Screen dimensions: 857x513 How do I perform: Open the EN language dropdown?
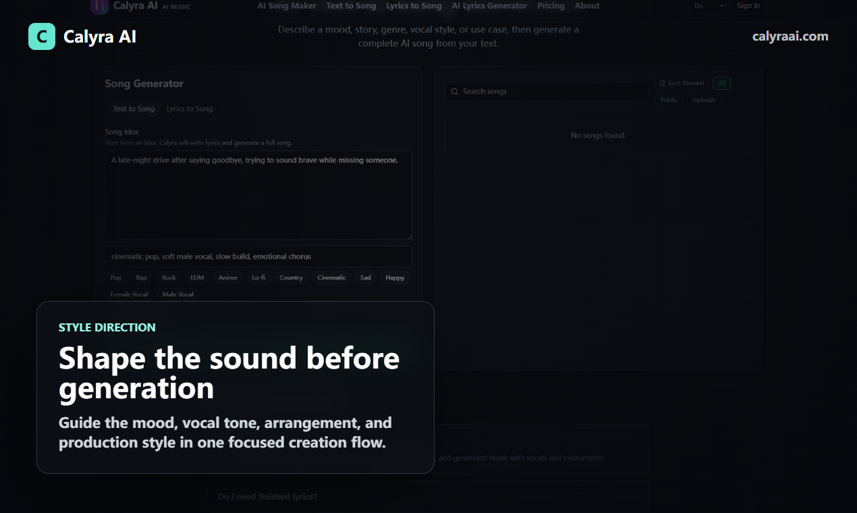pyautogui.click(x=707, y=5)
